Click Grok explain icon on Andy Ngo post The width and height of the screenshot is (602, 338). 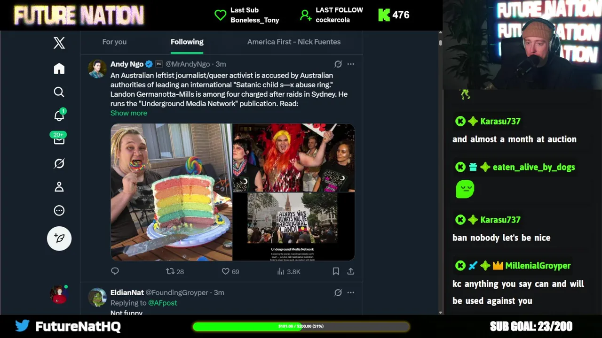tap(338, 64)
